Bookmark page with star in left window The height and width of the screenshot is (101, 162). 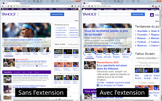click(69, 6)
